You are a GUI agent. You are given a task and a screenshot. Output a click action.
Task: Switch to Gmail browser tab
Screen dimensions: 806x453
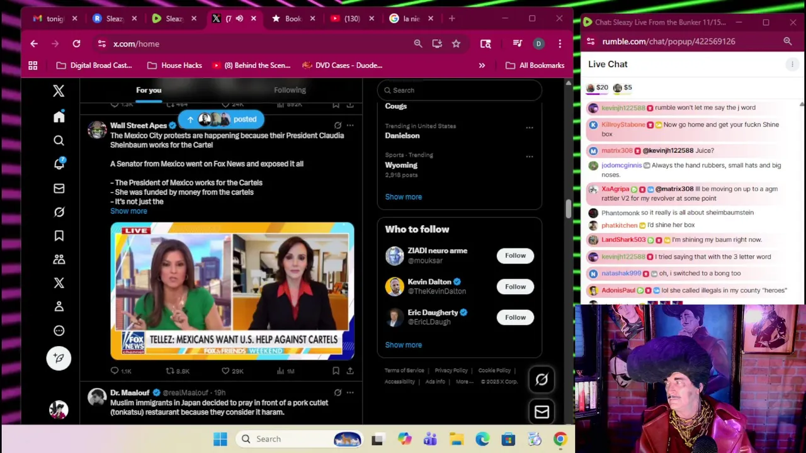(48, 18)
